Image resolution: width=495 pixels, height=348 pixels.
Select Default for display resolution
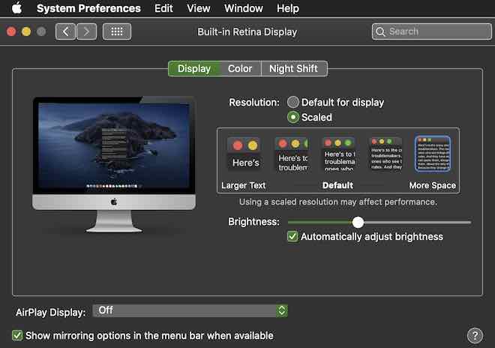point(293,102)
